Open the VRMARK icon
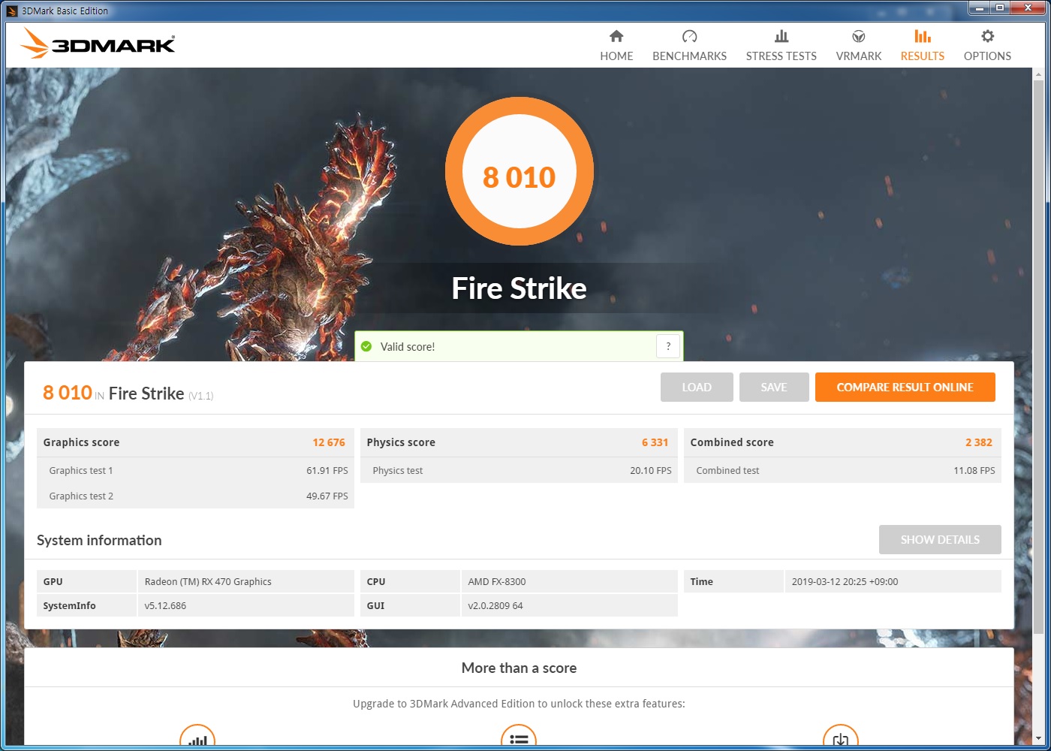 (x=859, y=36)
